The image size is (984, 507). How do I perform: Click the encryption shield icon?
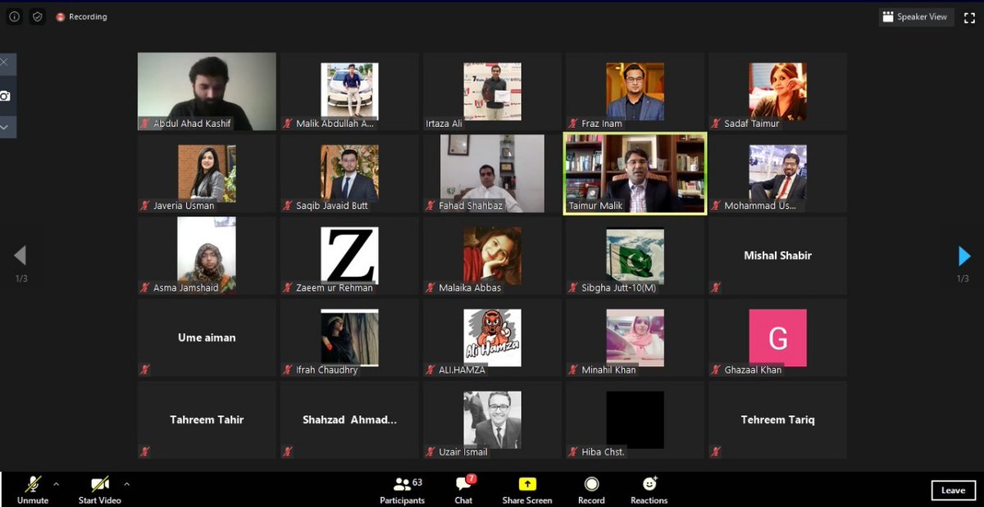(x=38, y=16)
